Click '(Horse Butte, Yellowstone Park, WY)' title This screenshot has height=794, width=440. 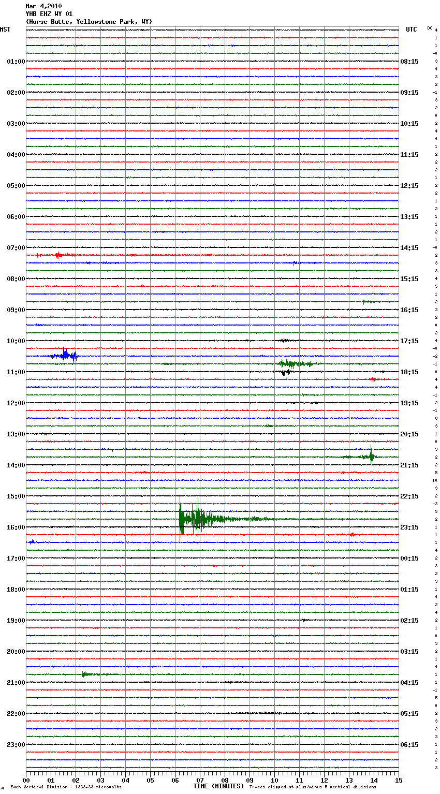[x=89, y=22]
